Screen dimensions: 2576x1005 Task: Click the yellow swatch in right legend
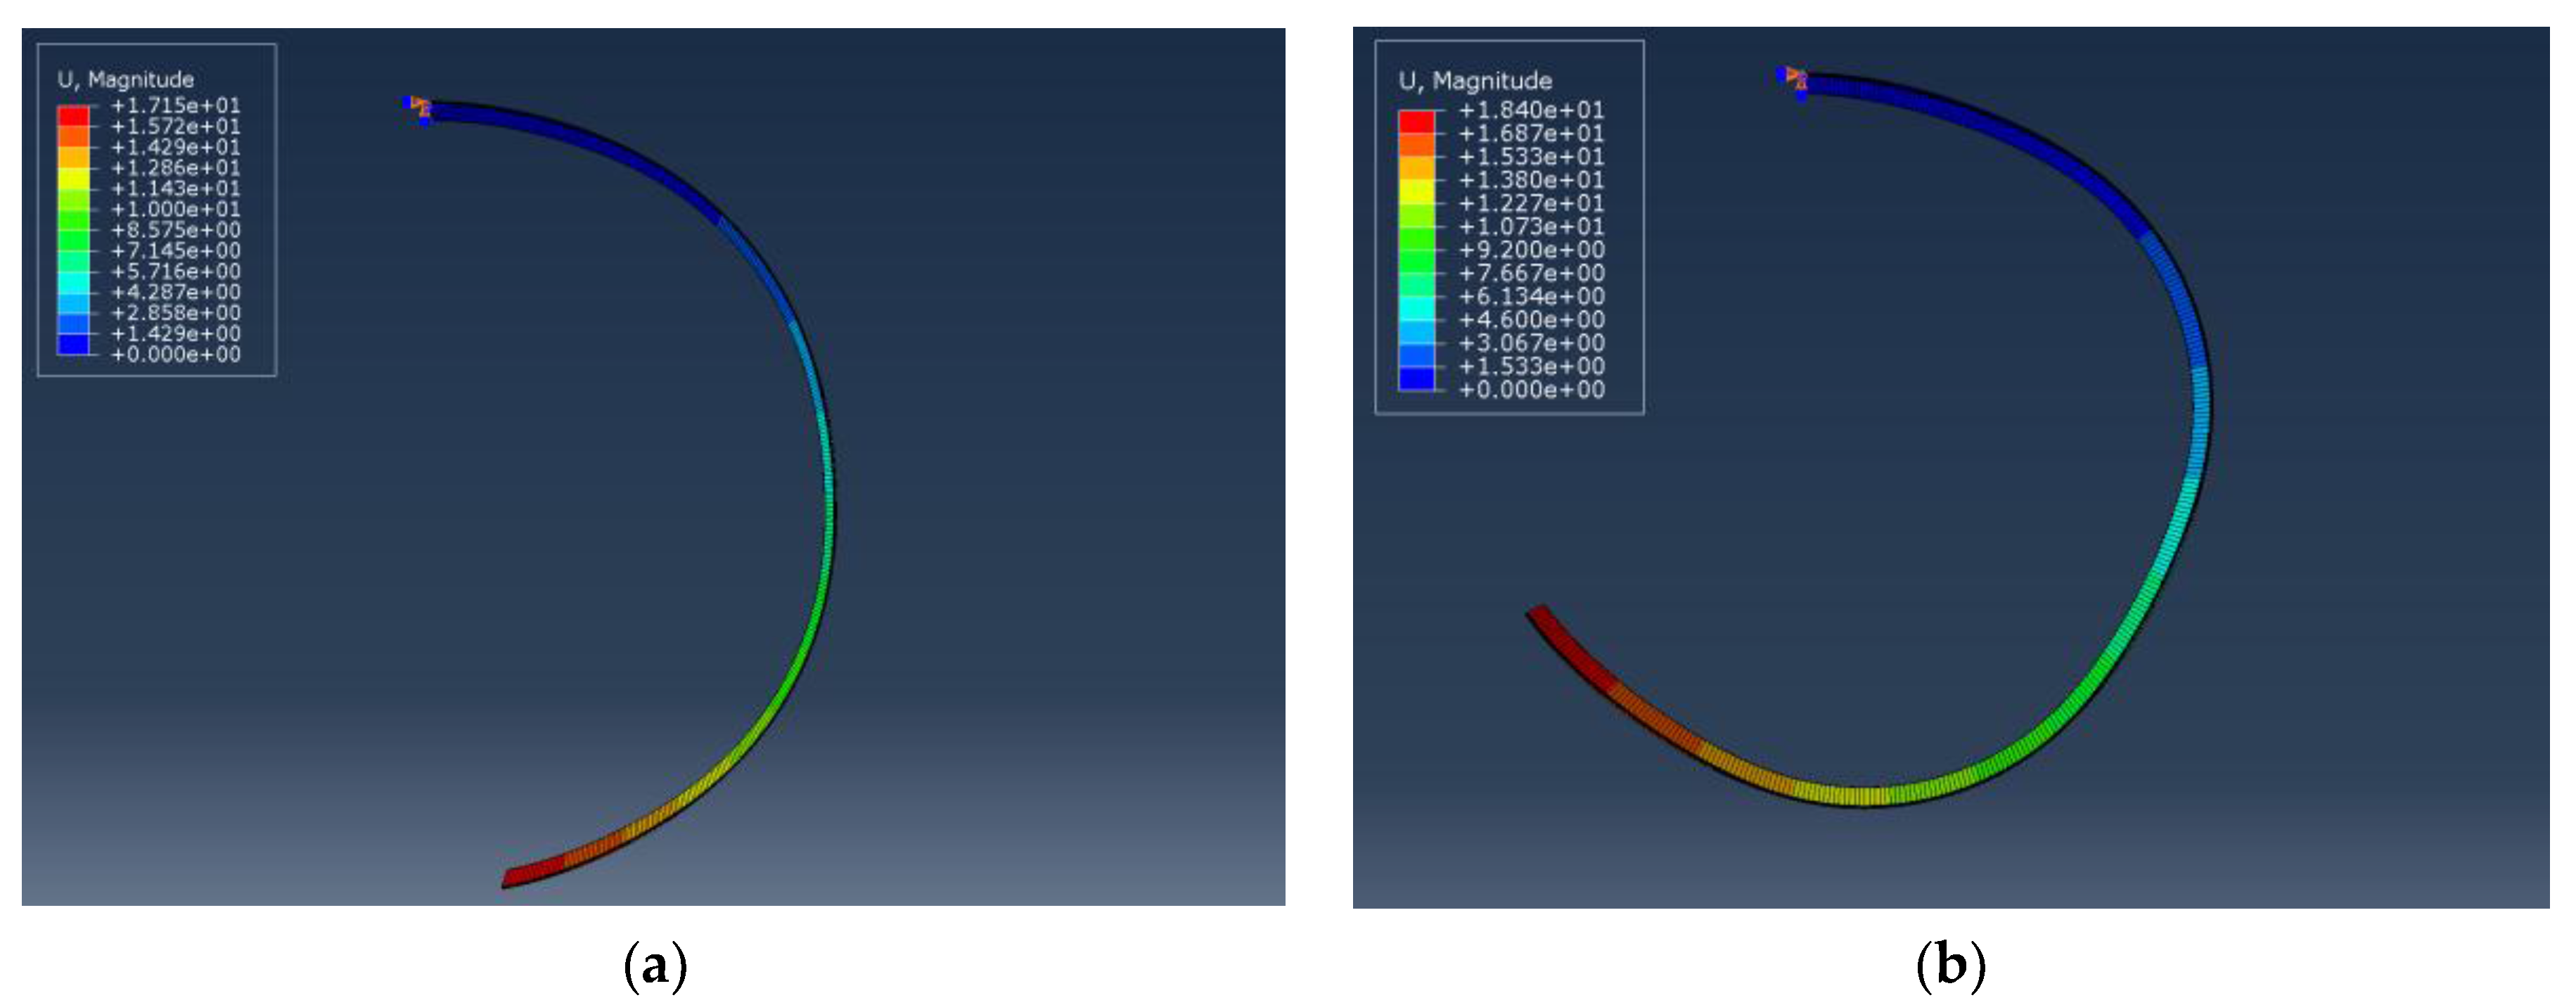[x=1416, y=191]
